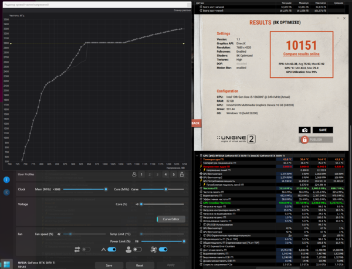Click the red padlock icon on Publish
The width and height of the screenshot is (352, 269).
(304, 139)
